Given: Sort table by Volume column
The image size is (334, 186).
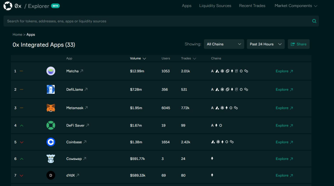Looking at the screenshot, I should click(x=137, y=58).
